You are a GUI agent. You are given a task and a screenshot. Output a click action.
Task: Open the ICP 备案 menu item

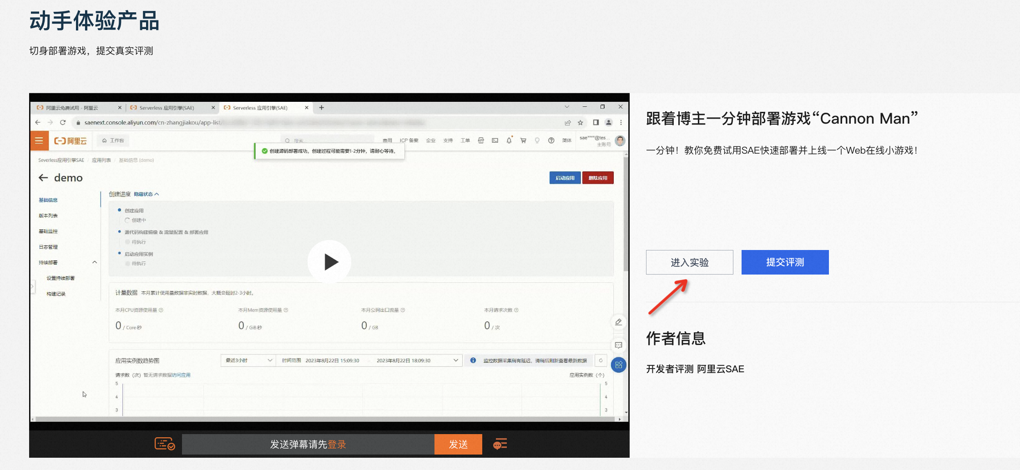tap(409, 140)
